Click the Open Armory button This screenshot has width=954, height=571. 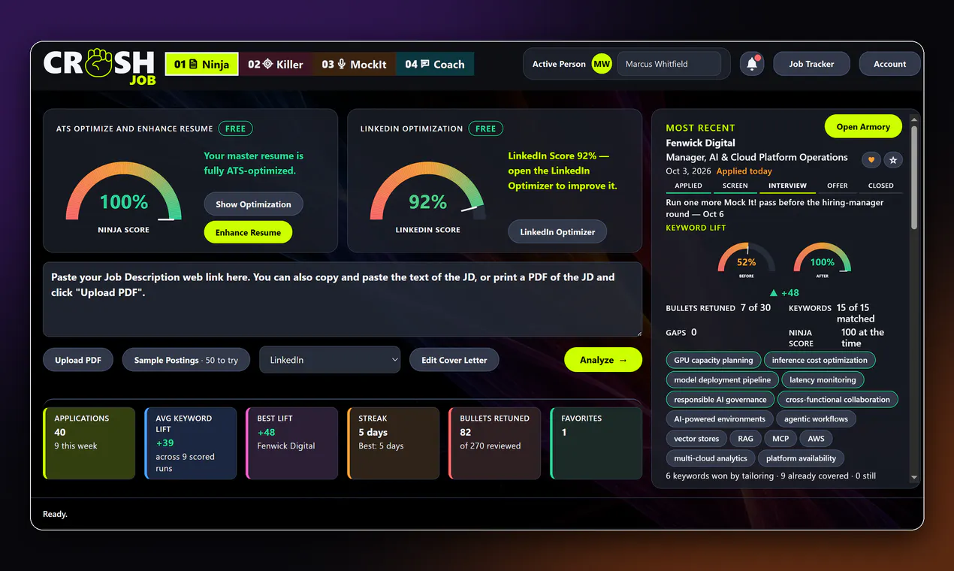863,126
